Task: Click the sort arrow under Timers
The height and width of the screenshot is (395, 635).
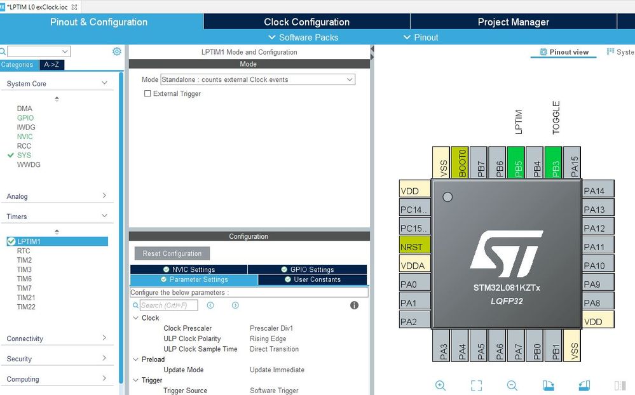Action: pos(57,232)
